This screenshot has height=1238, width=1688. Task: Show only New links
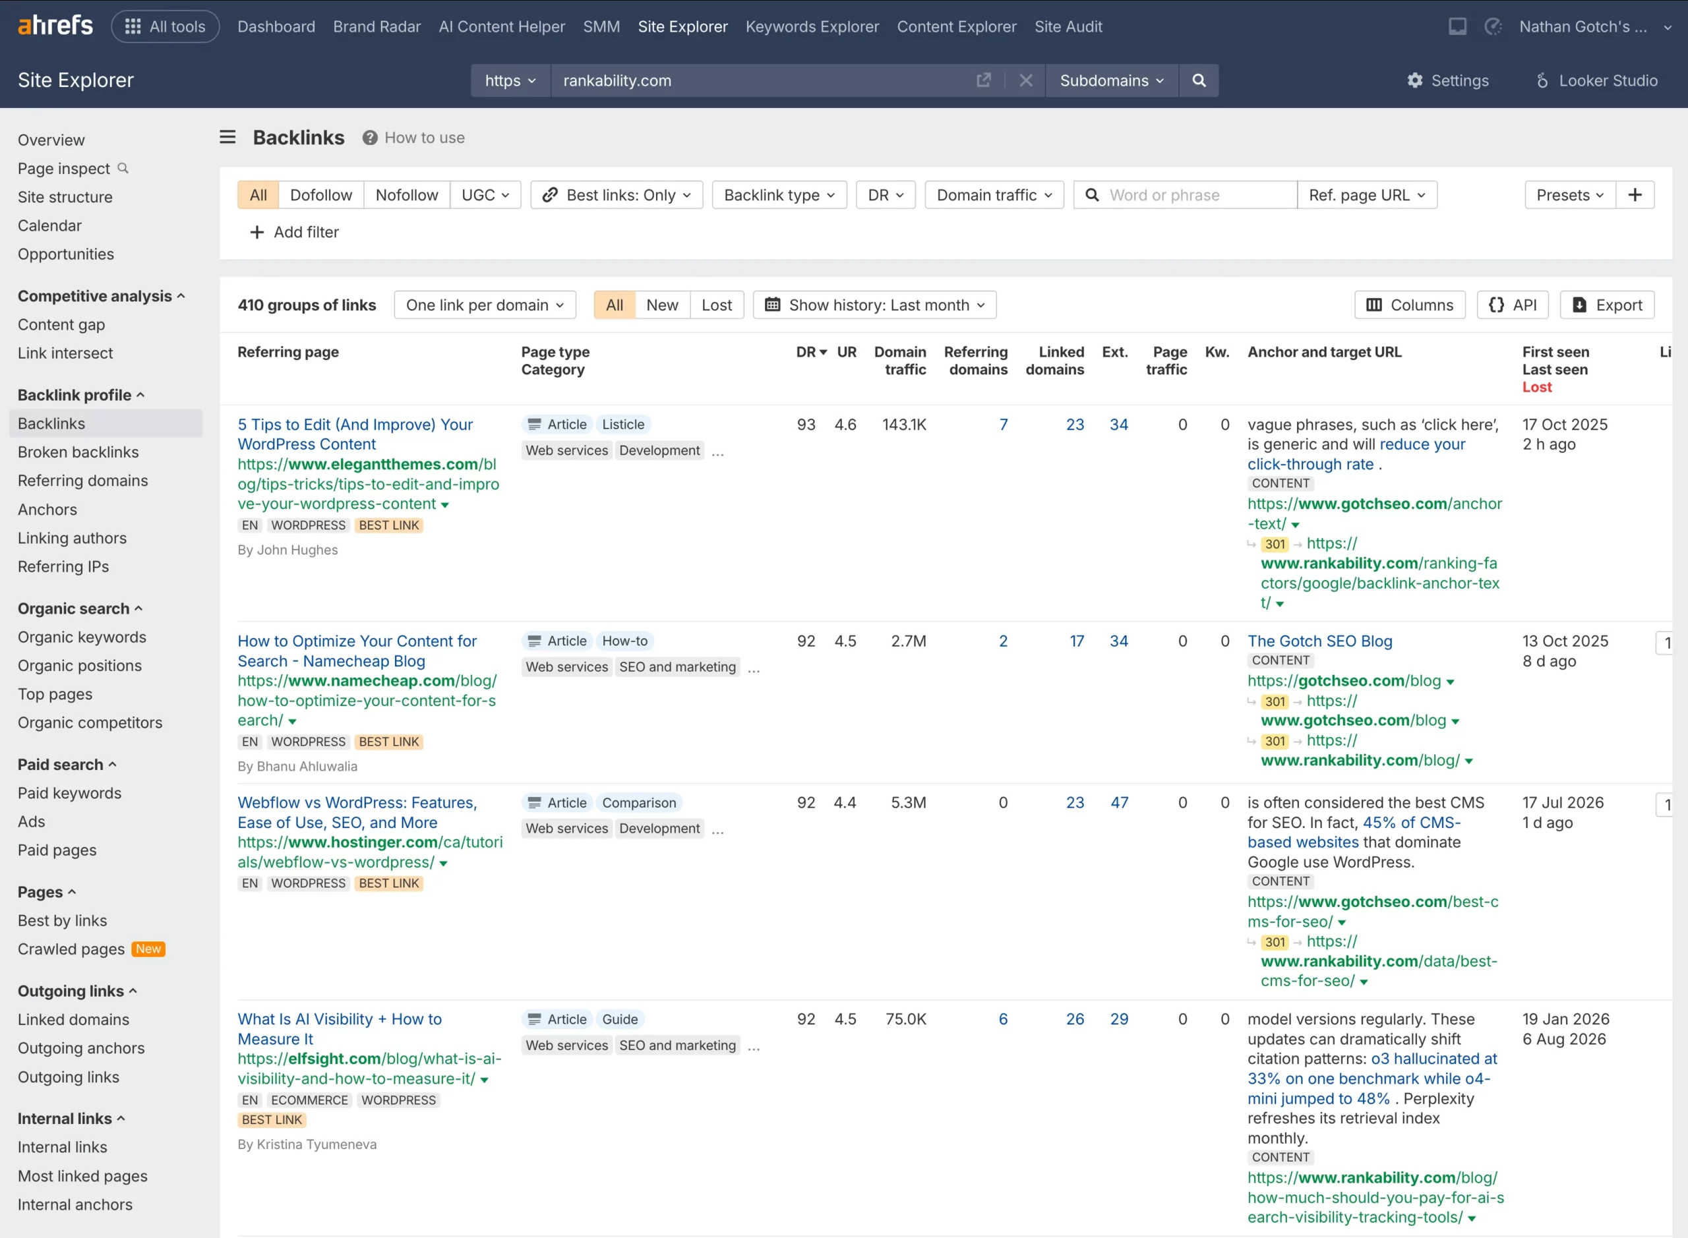[x=662, y=305]
